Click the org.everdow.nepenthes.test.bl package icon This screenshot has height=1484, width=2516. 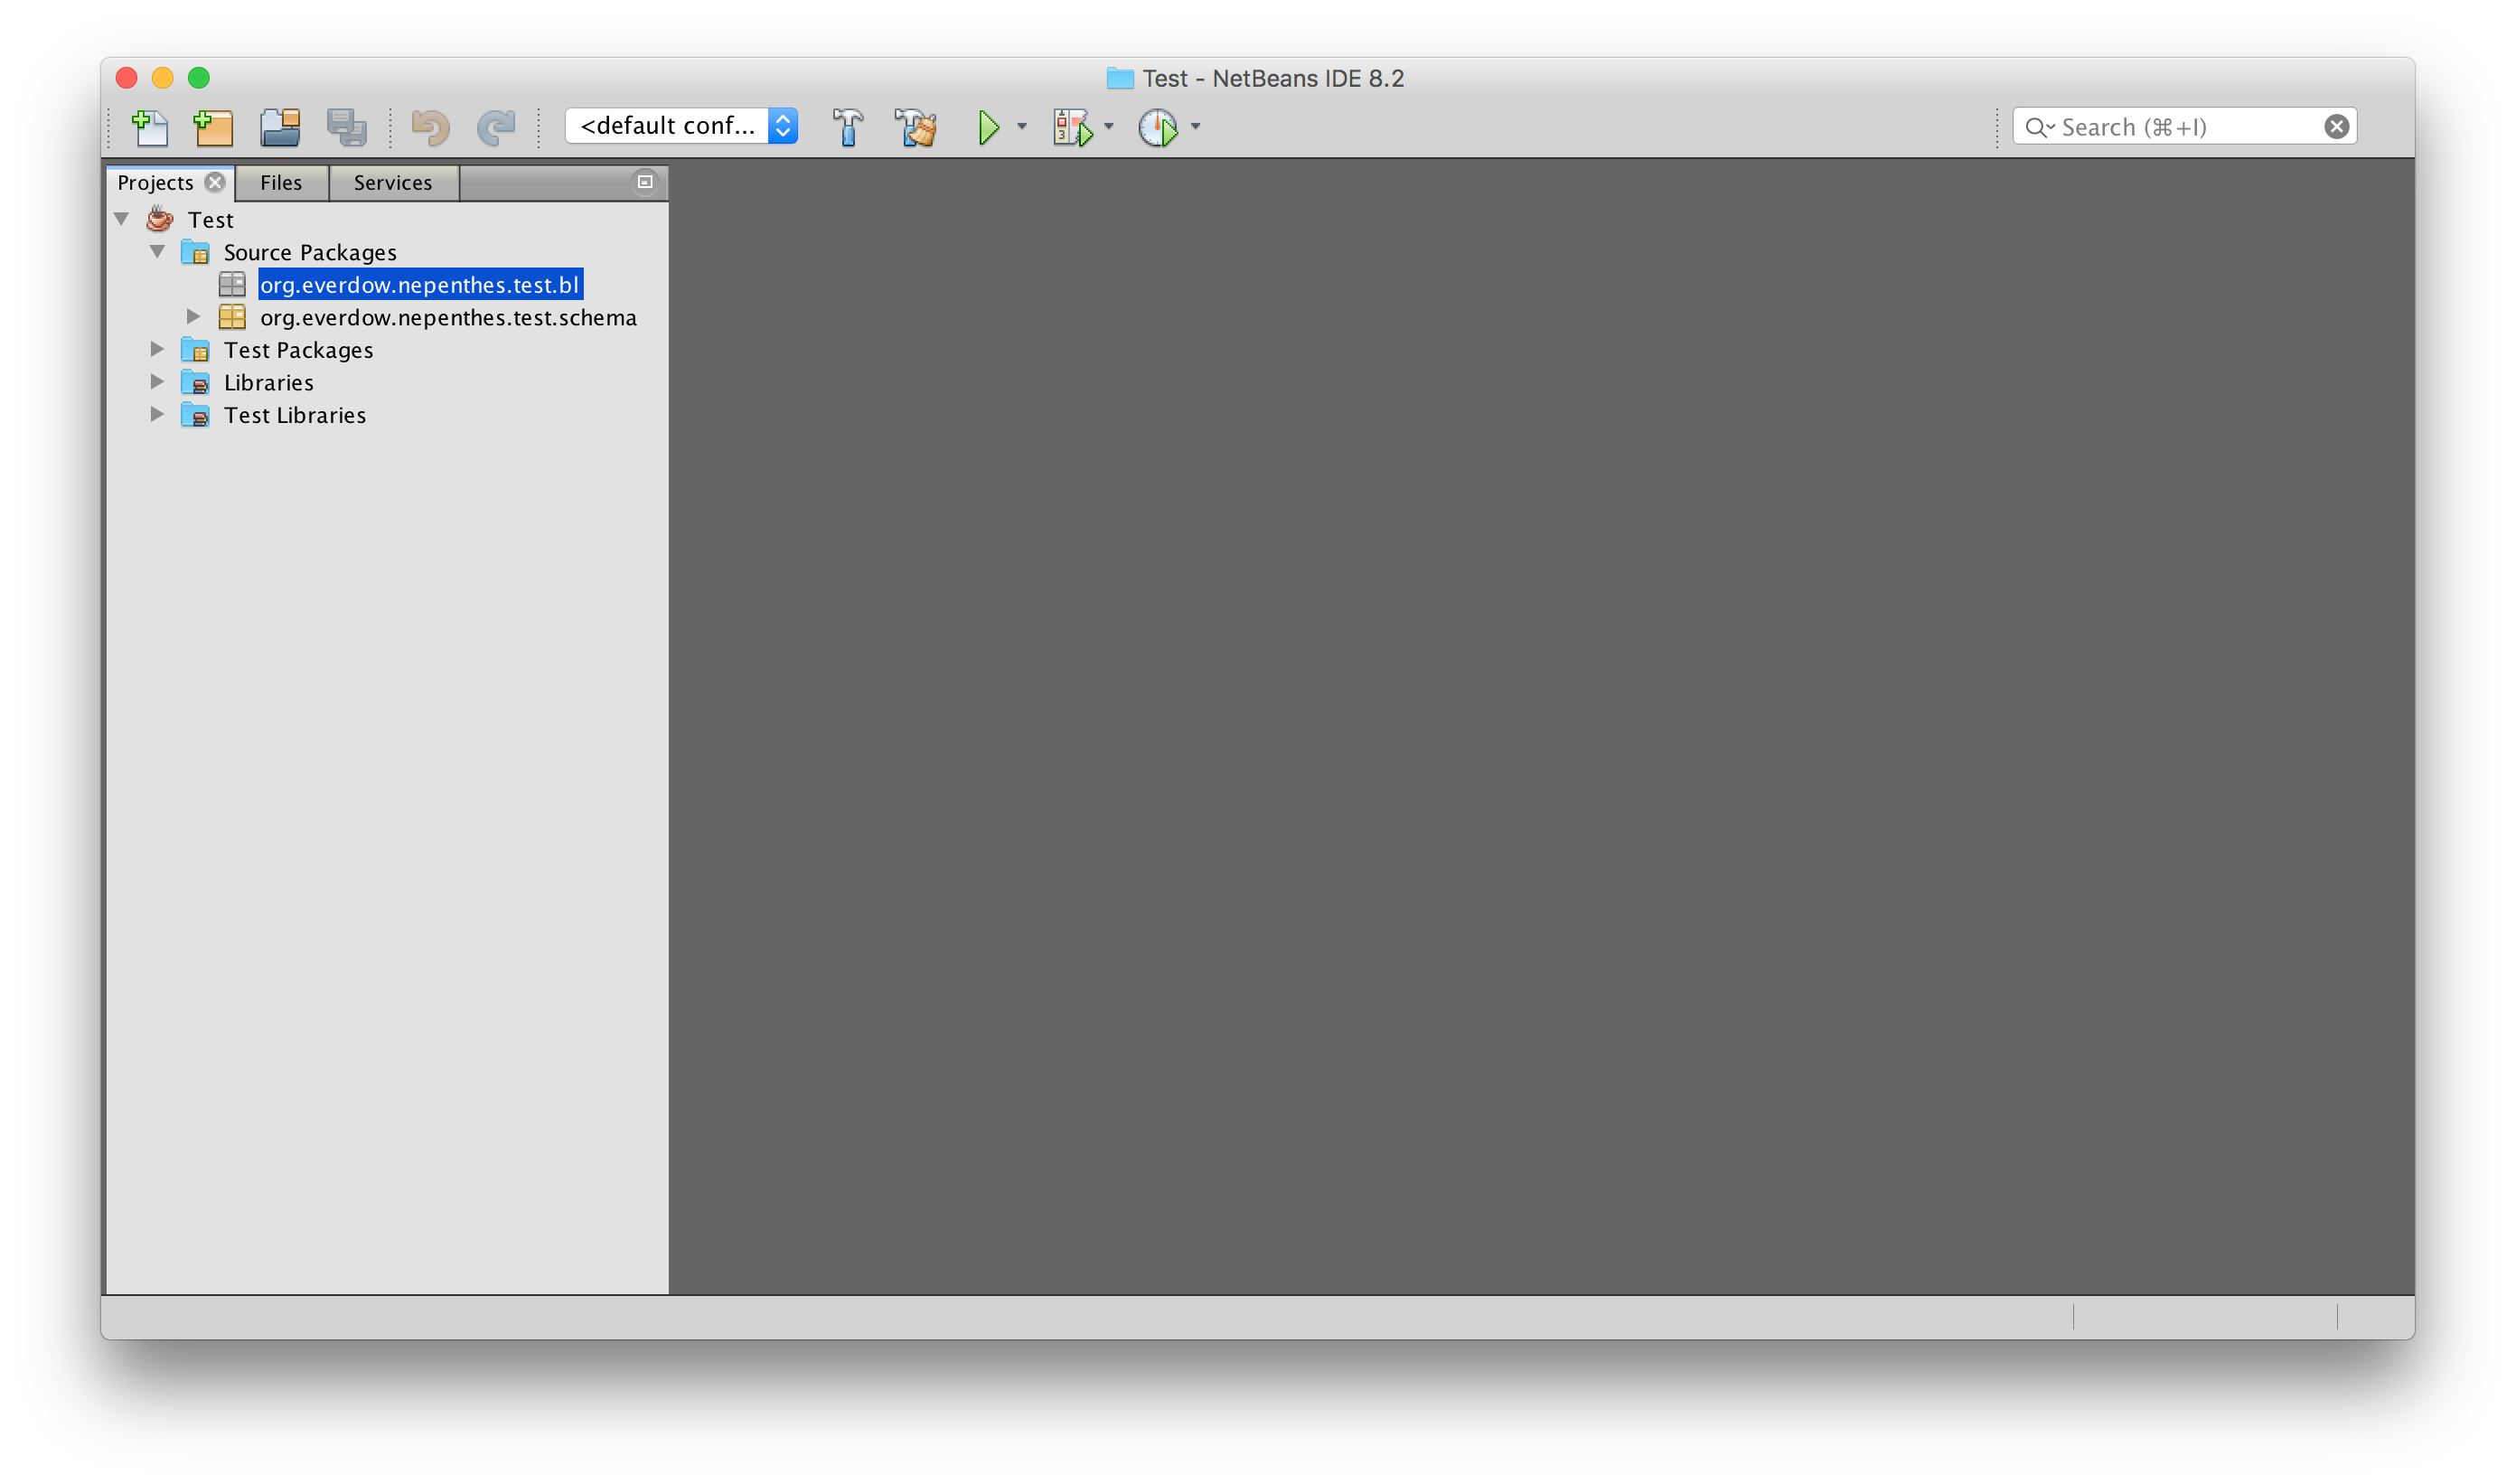click(232, 285)
